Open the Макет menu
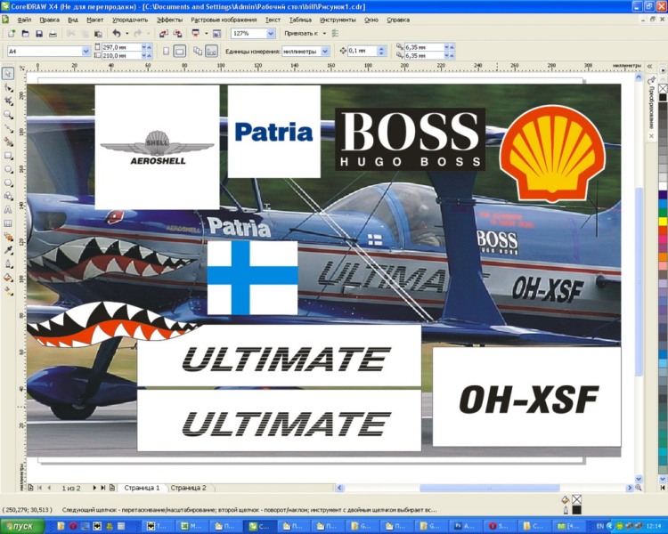This screenshot has height=534, width=668. point(95,20)
